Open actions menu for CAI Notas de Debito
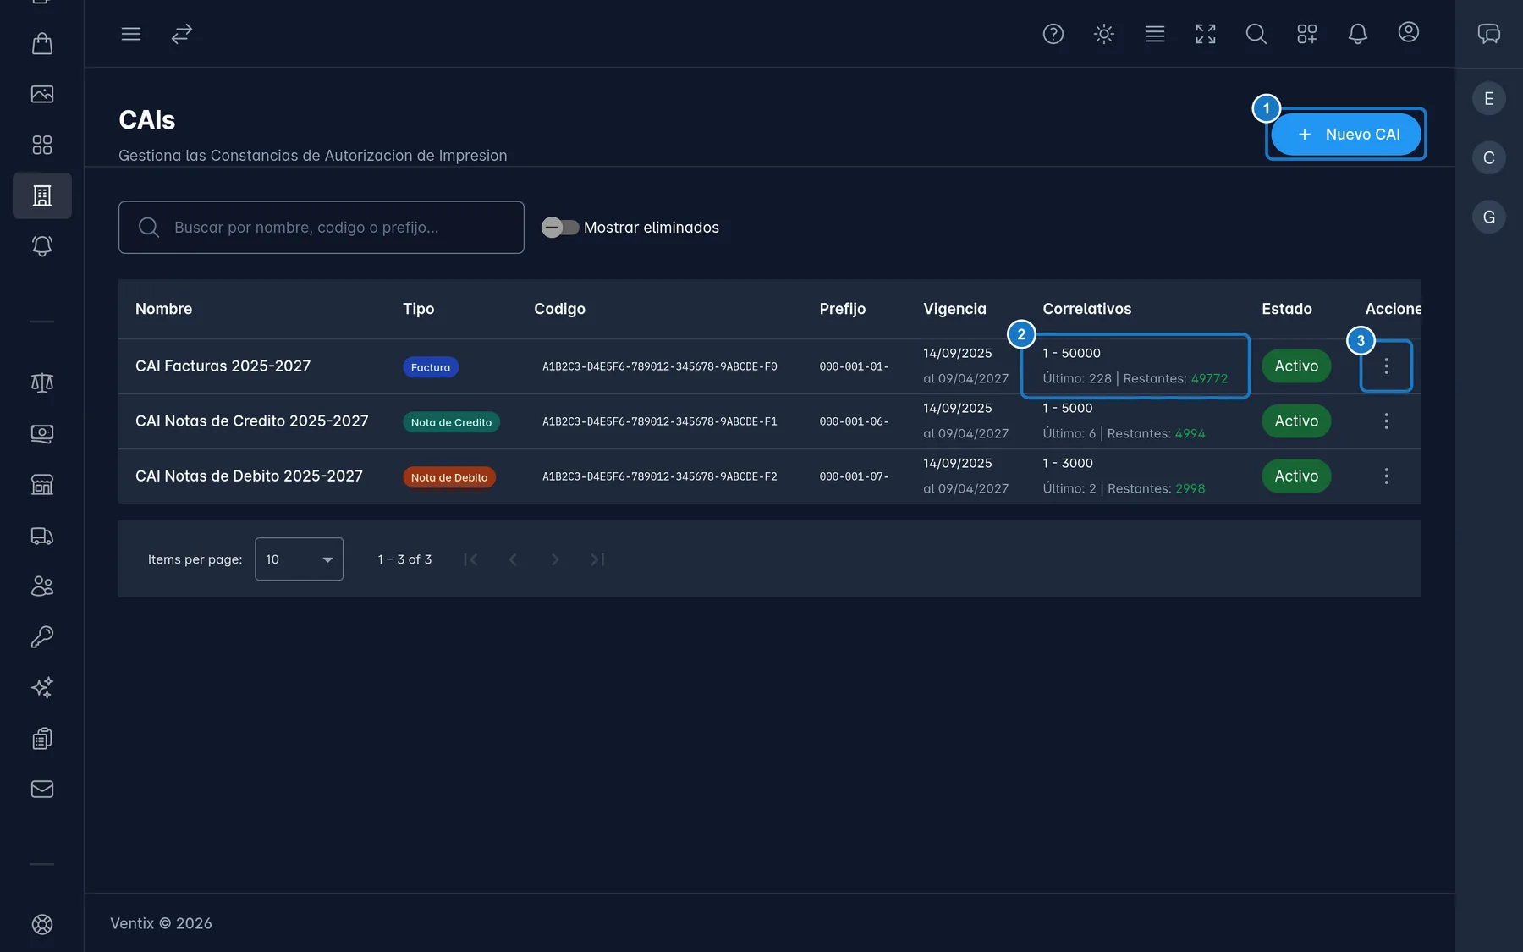The height and width of the screenshot is (952, 1523). 1386,476
